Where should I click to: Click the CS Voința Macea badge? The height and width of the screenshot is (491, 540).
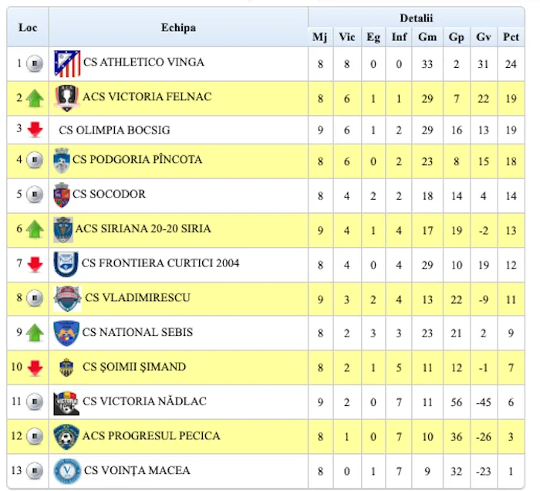66,471
